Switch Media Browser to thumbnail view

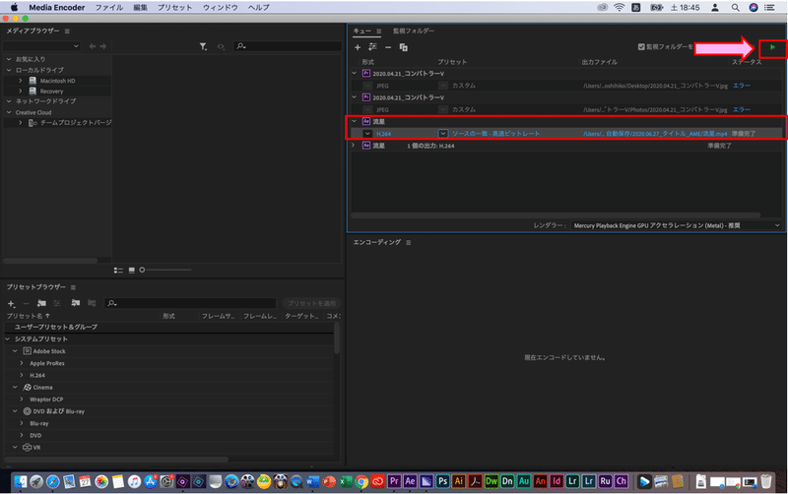point(132,270)
